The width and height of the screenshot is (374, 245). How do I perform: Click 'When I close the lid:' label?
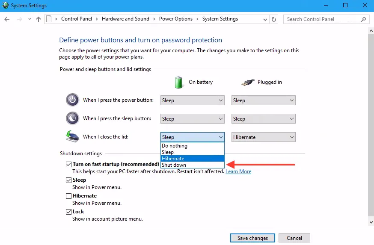click(x=106, y=137)
